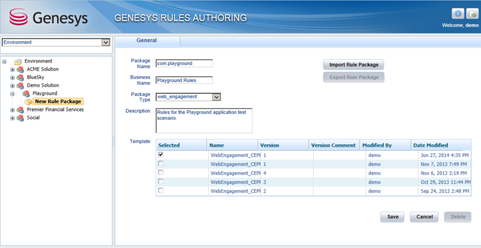Click the Demo Solution icon
Screen dimensions: 481x248
(20, 85)
